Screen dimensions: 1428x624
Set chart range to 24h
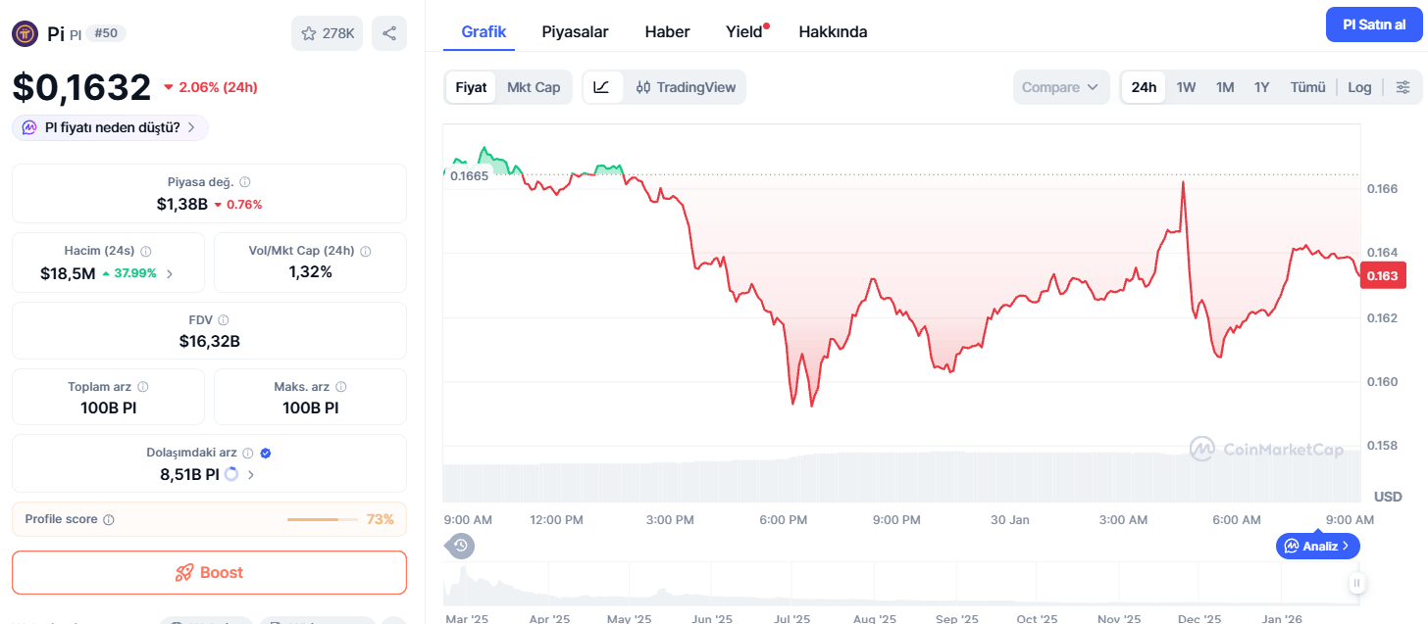pos(1144,87)
